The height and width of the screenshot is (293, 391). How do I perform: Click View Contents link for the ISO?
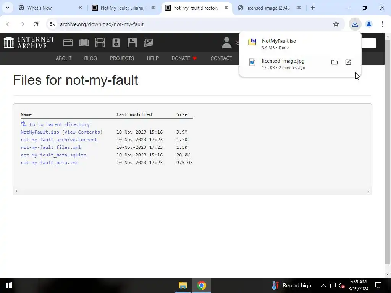(82, 132)
